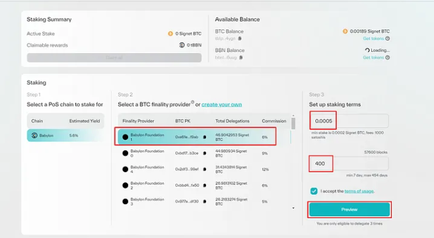Select Babylon Foundation 3 provider name
This screenshot has width=434, height=238.
coord(147,201)
